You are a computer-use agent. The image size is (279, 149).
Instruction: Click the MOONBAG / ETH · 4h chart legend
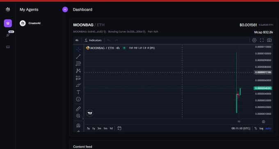coord(105,48)
